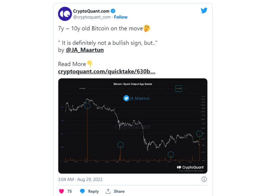This screenshot has width=261, height=196.
Task: Click the CryptoQuant profile avatar
Action: [65, 14]
